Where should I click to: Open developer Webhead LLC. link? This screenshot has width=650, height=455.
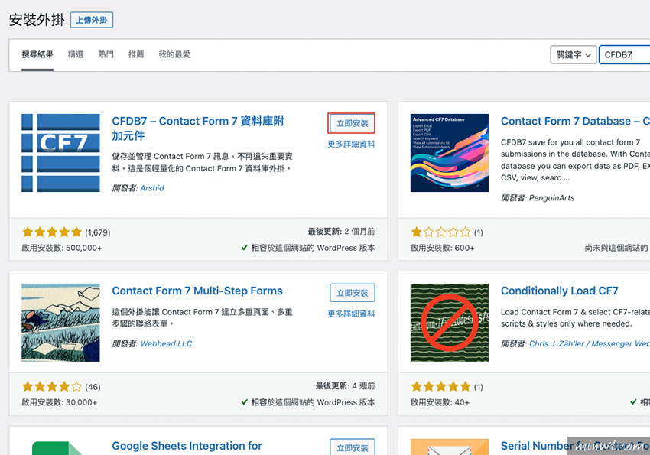tap(167, 343)
